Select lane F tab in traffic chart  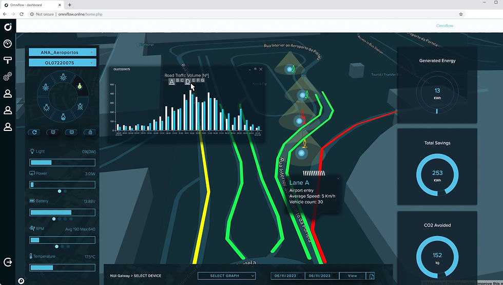pyautogui.click(x=198, y=80)
